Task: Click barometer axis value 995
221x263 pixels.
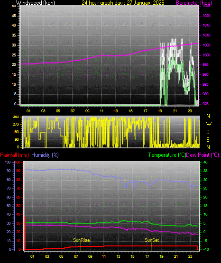Action: 205,64
